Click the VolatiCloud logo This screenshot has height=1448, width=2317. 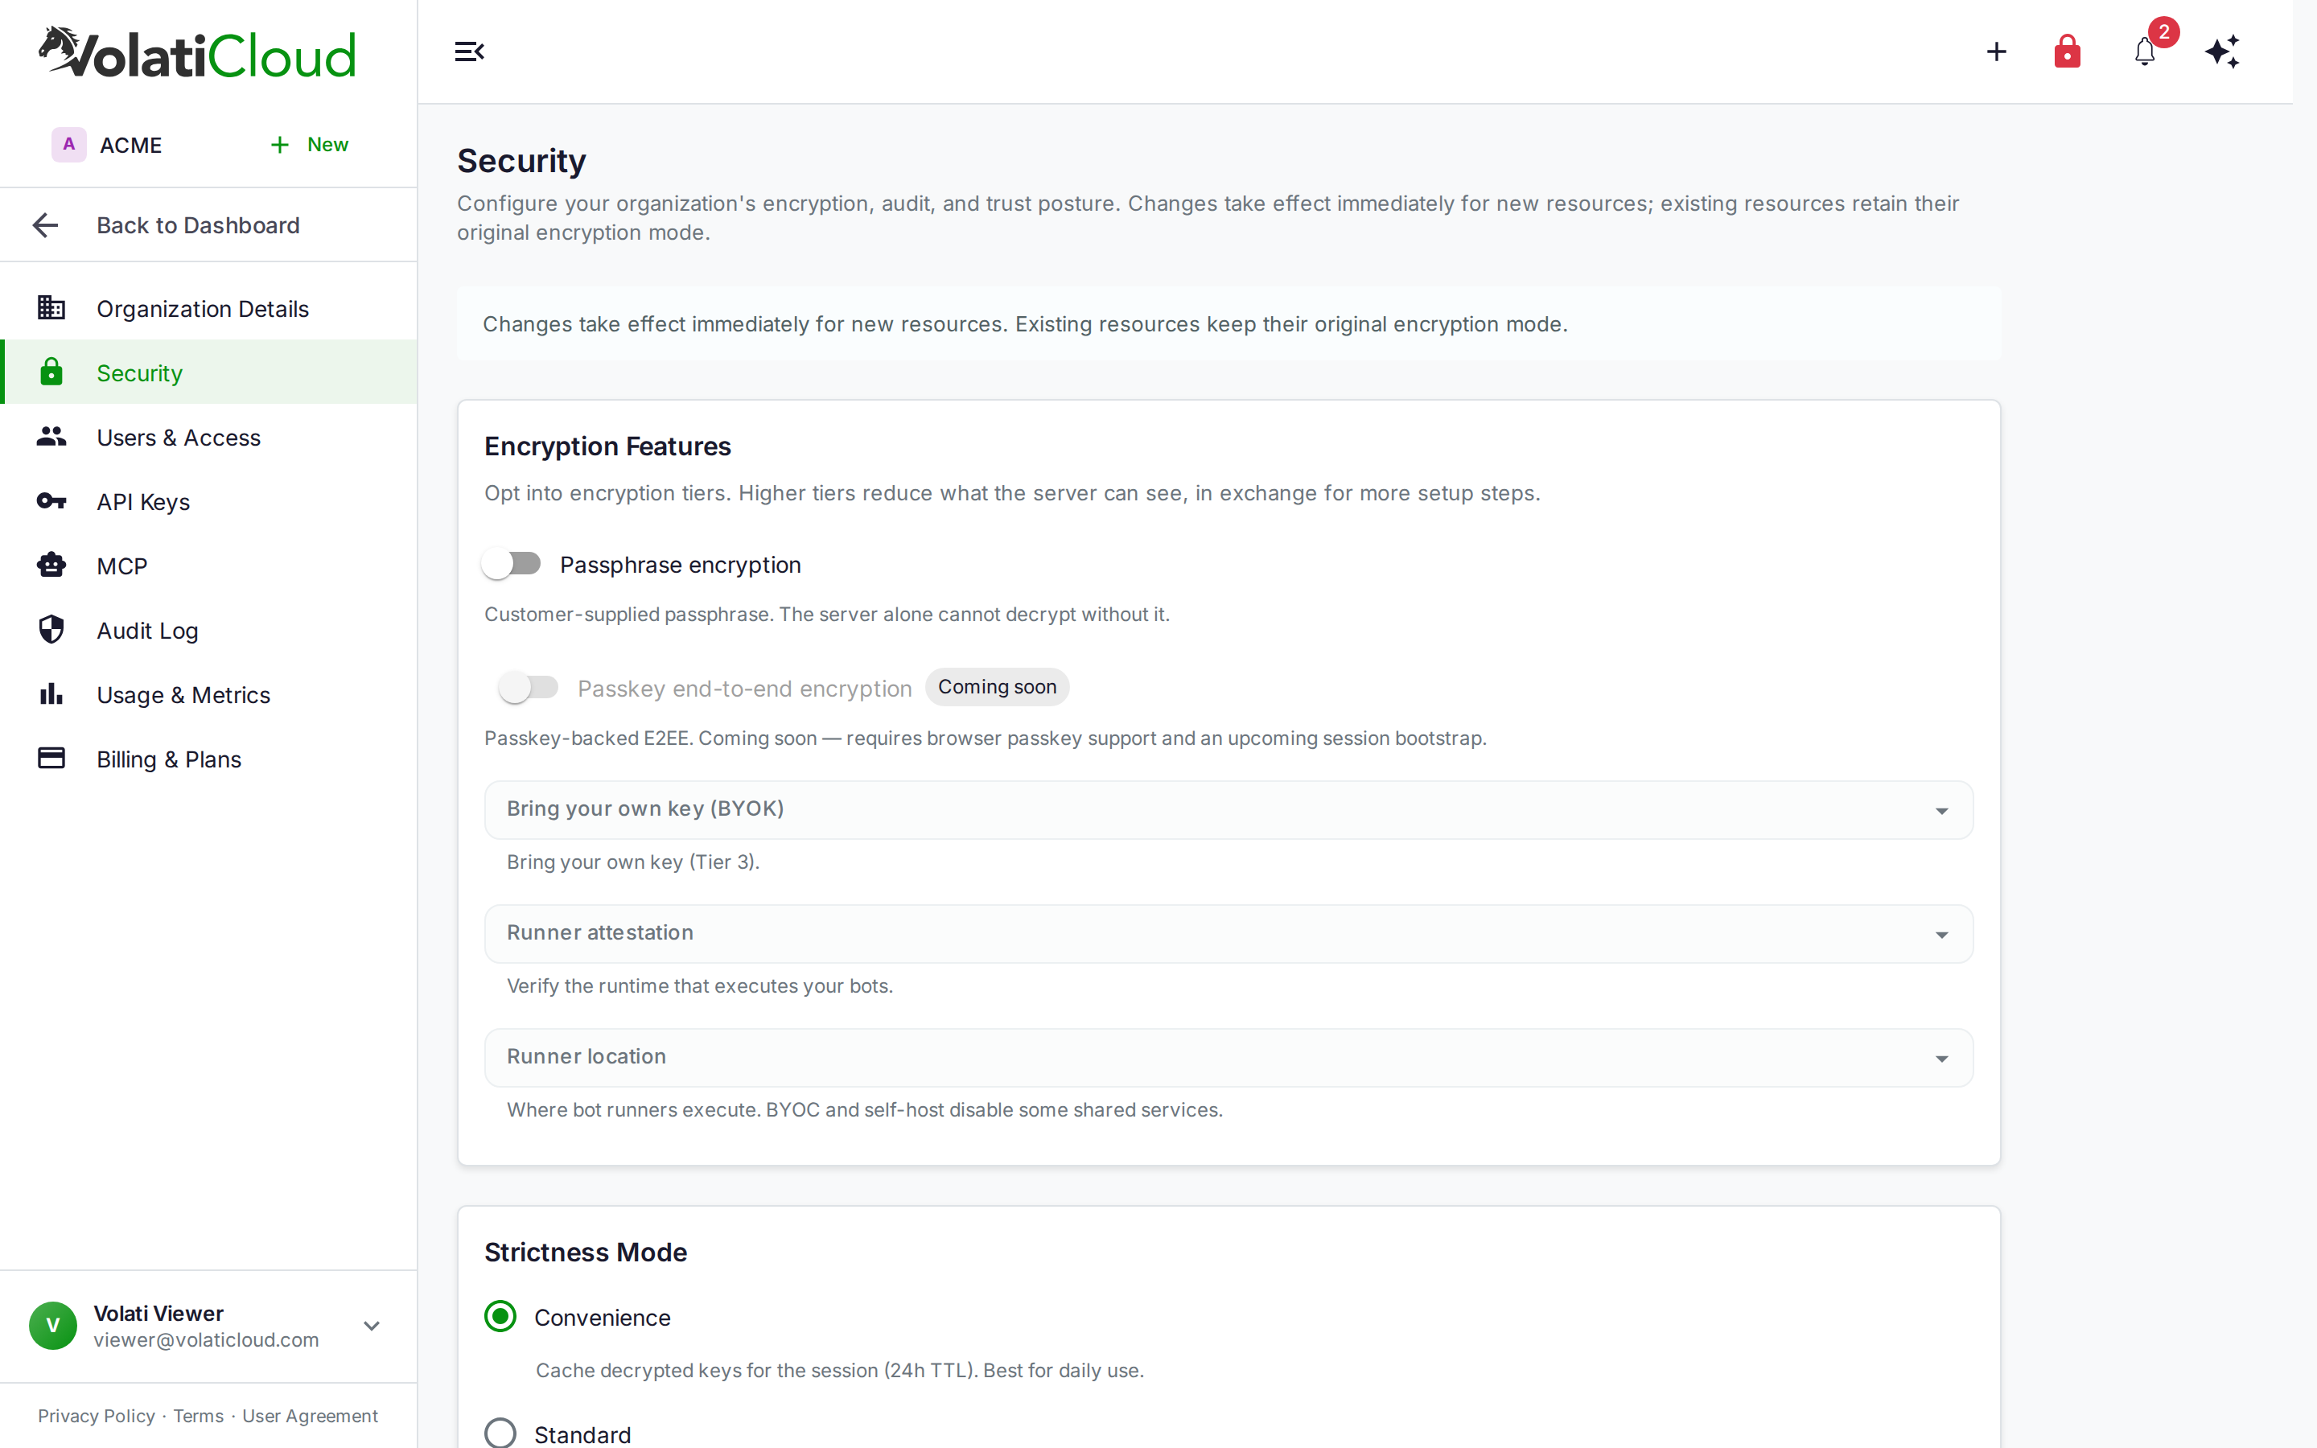197,52
